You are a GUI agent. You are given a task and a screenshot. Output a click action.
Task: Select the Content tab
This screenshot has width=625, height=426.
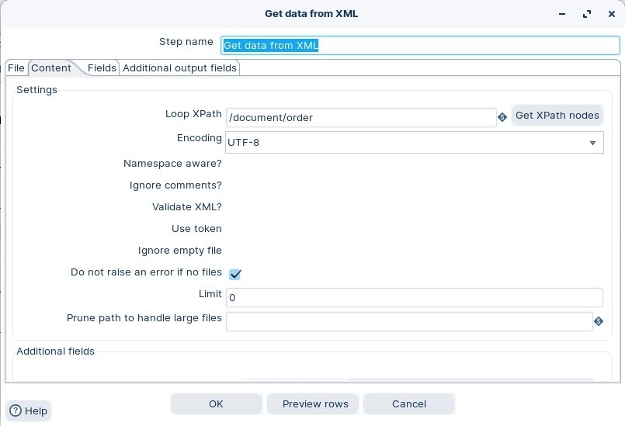51,68
